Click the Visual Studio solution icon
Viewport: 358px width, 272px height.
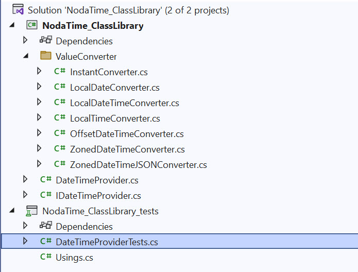tap(18, 10)
